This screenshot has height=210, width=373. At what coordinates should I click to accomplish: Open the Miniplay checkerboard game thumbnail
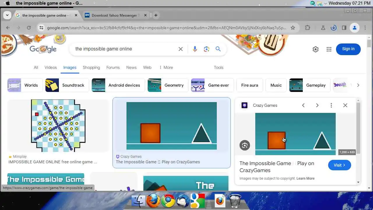[58, 125]
